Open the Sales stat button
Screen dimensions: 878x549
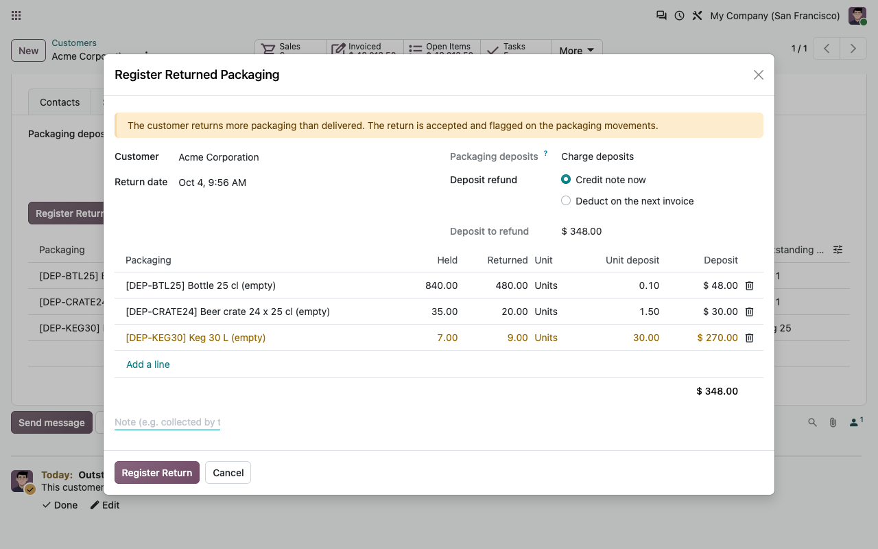pos(291,49)
